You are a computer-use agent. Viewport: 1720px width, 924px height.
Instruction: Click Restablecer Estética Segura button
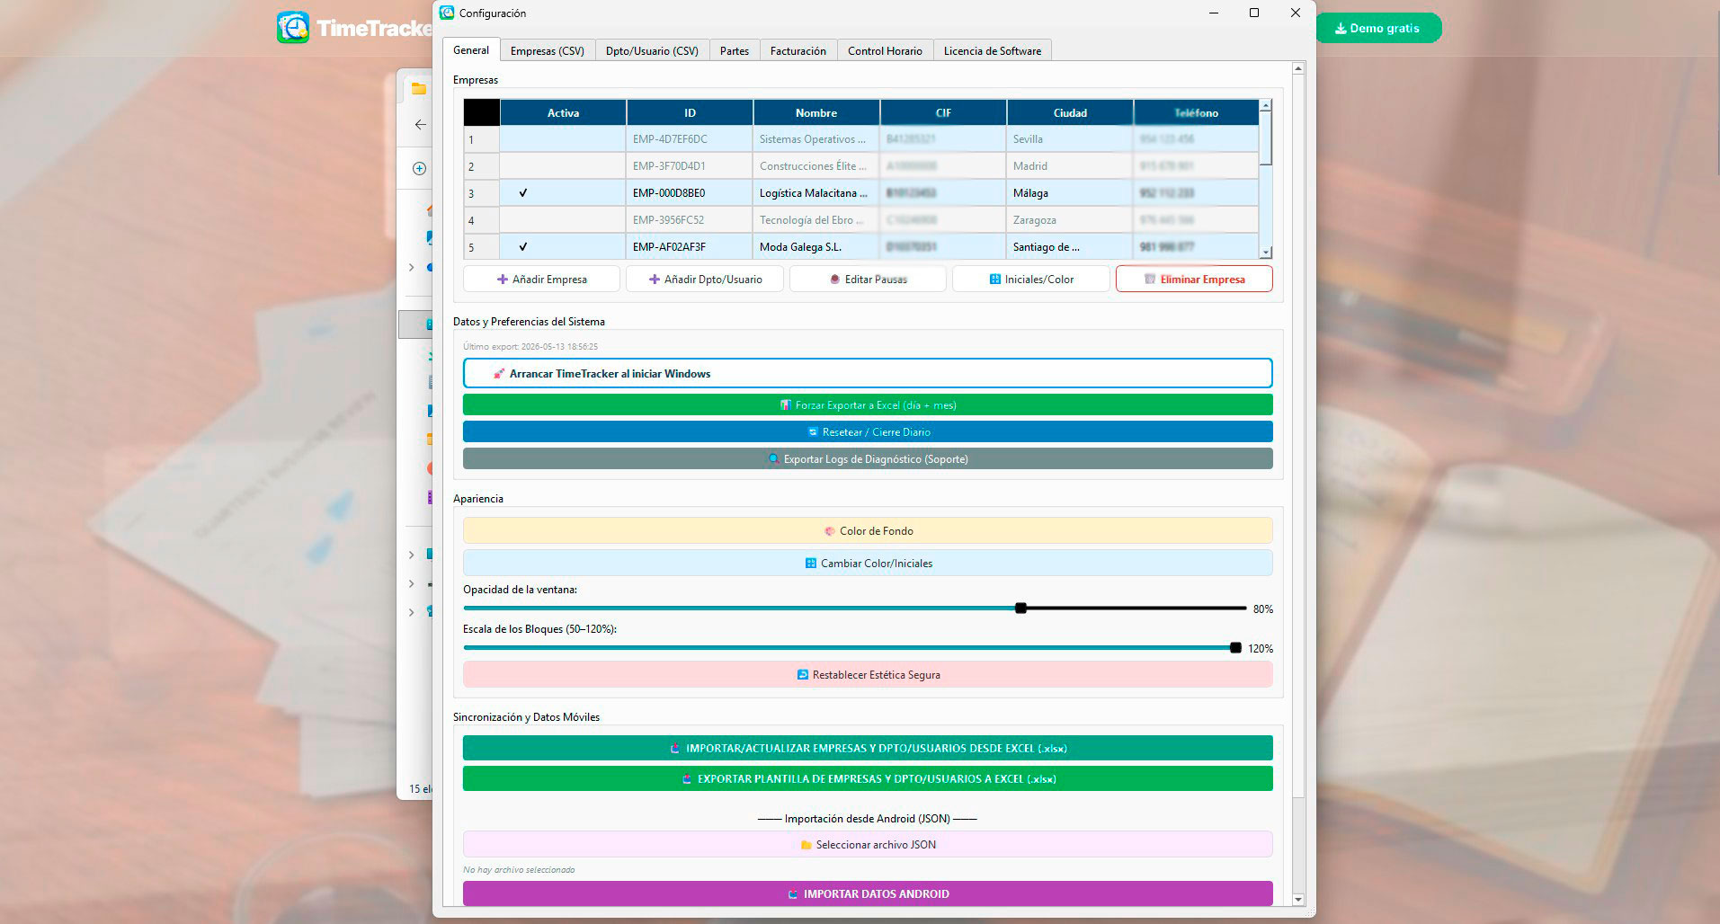coord(868,674)
